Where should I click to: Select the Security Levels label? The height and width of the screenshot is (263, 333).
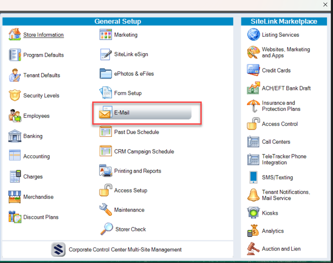pos(41,96)
